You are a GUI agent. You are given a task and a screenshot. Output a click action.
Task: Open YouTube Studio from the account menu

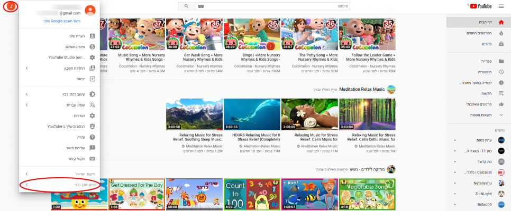click(x=60, y=57)
